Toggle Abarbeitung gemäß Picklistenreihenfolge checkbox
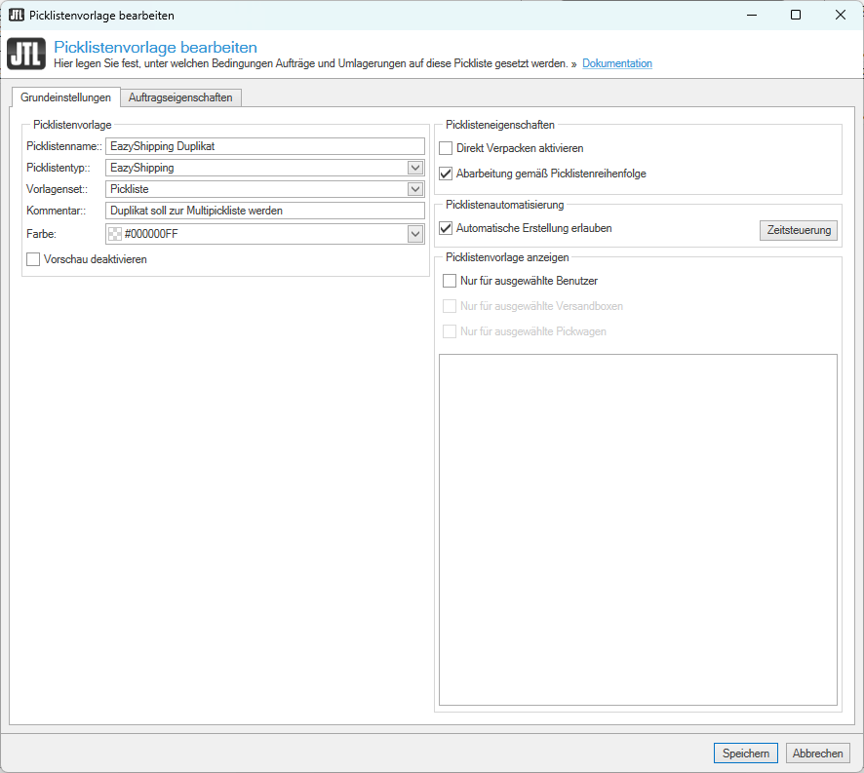This screenshot has width=864, height=773. (446, 174)
